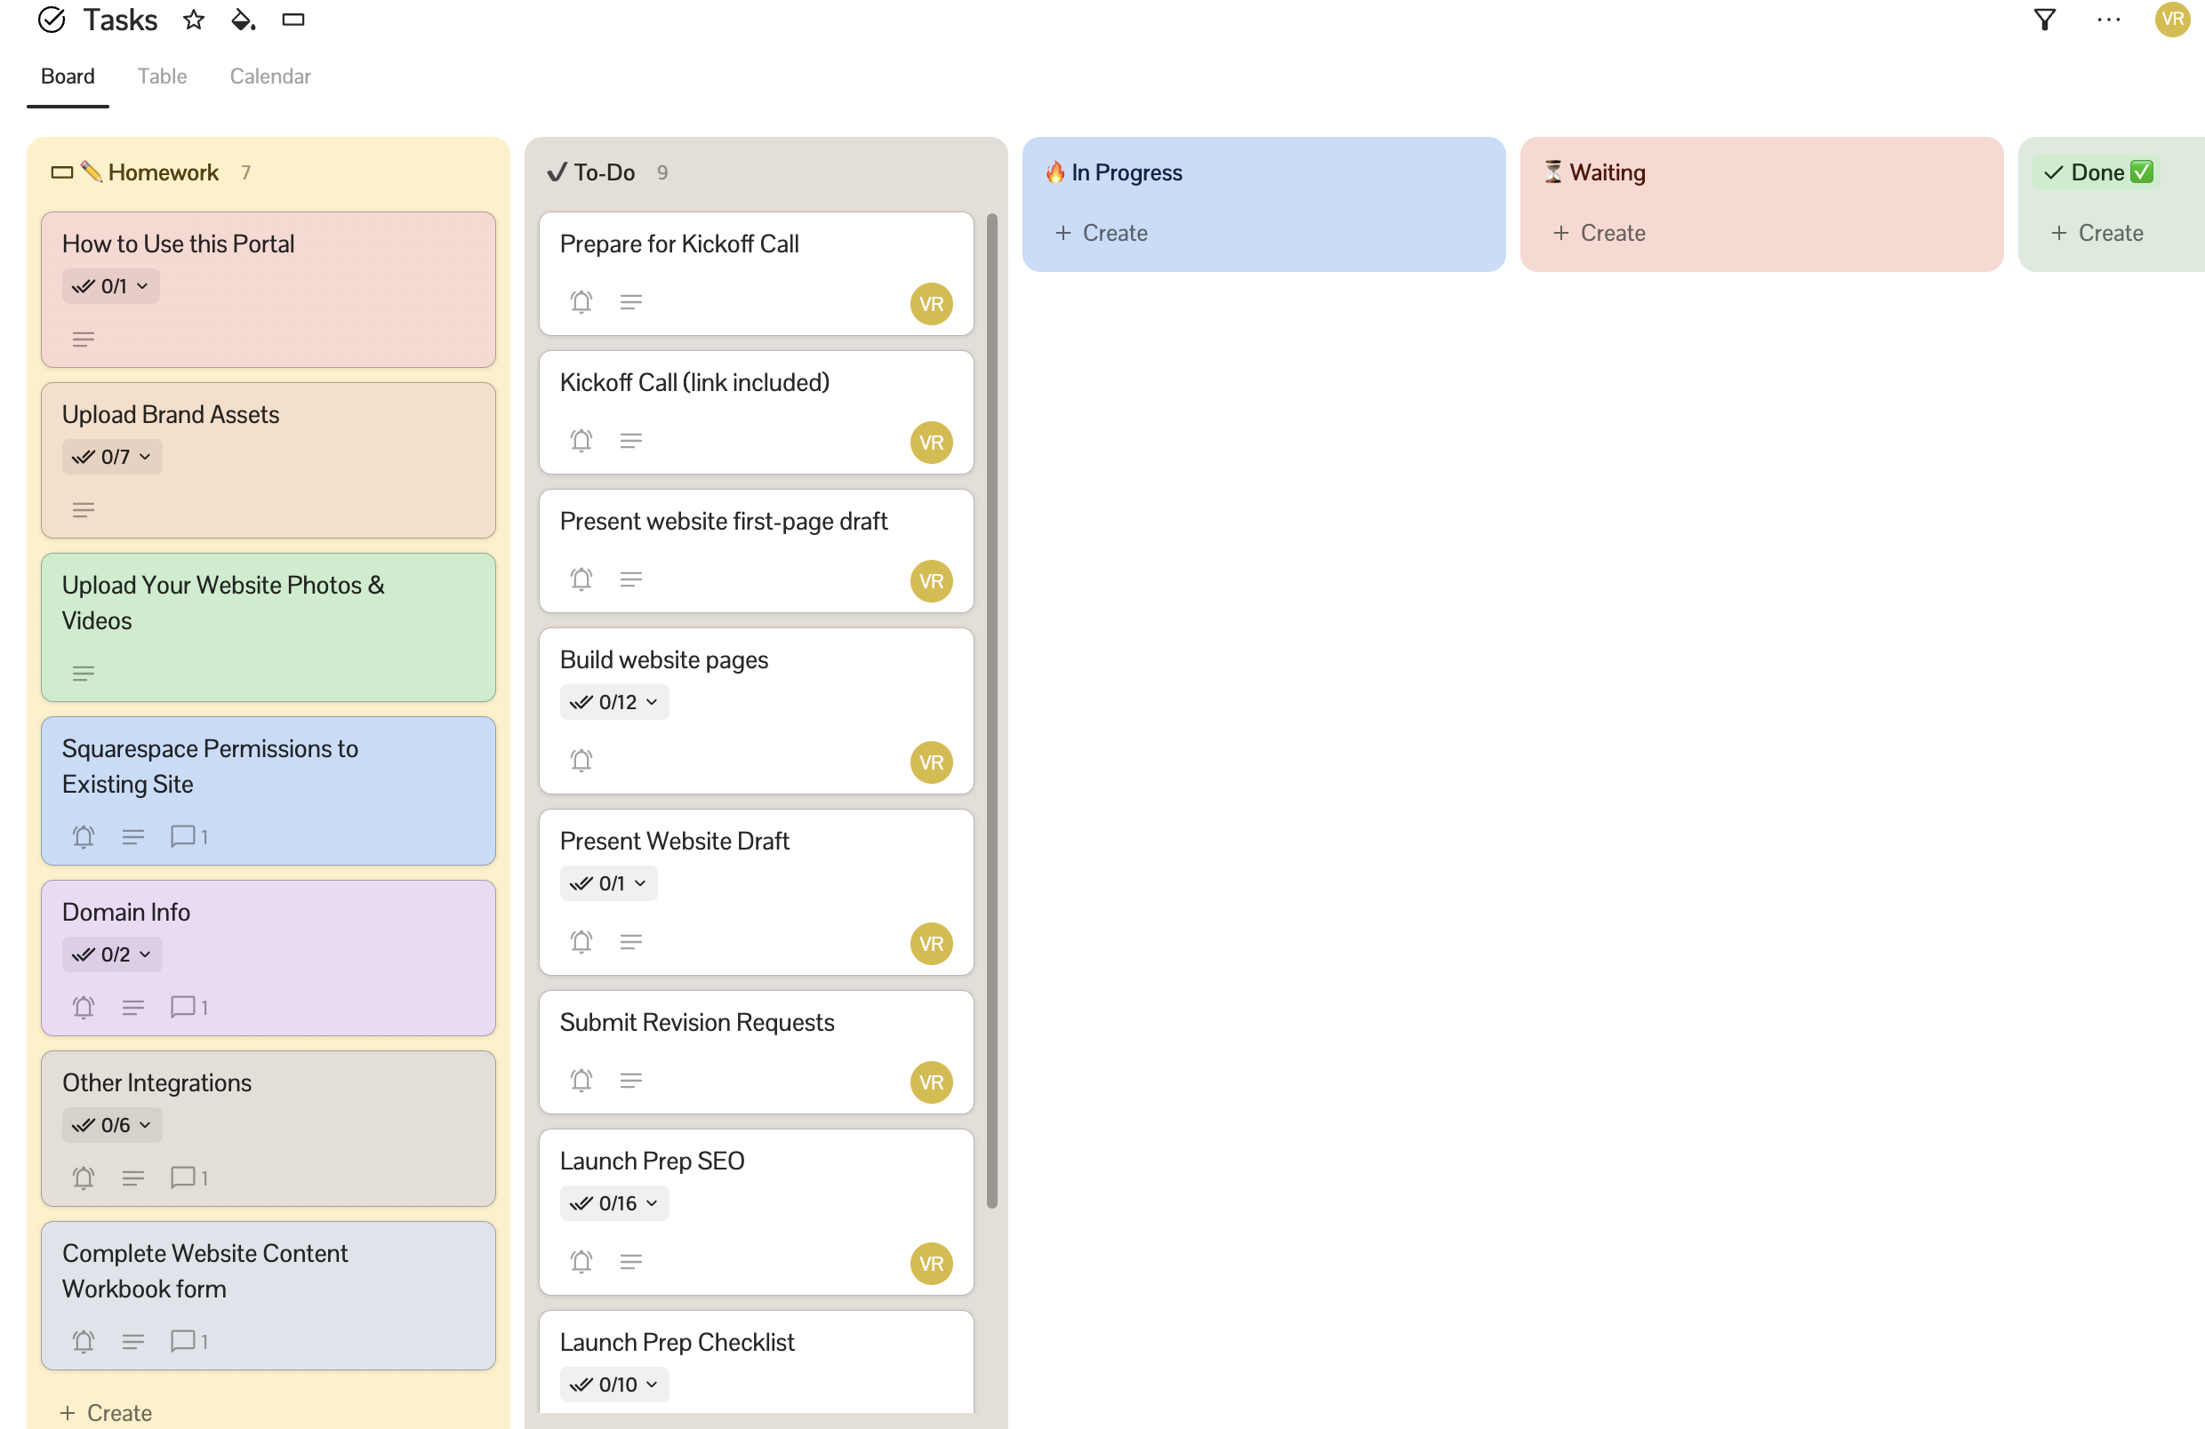Expand 0/10 checklist on Launch Prep Checklist
The image size is (2205, 1429).
(x=613, y=1385)
